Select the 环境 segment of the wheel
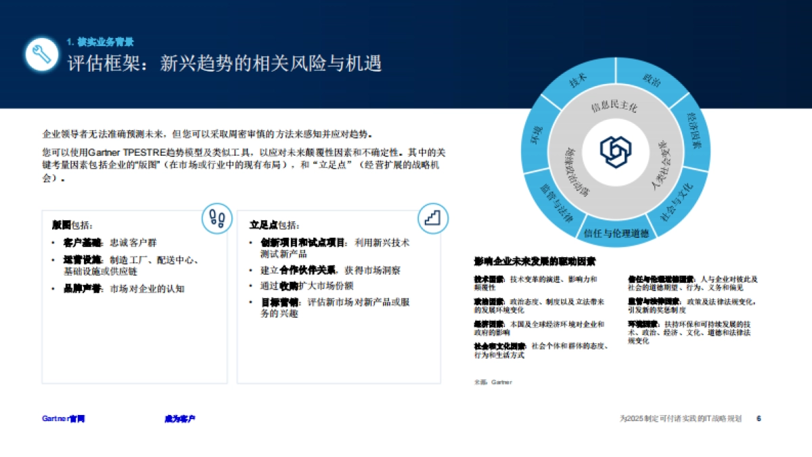The height and width of the screenshot is (457, 812). point(536,133)
